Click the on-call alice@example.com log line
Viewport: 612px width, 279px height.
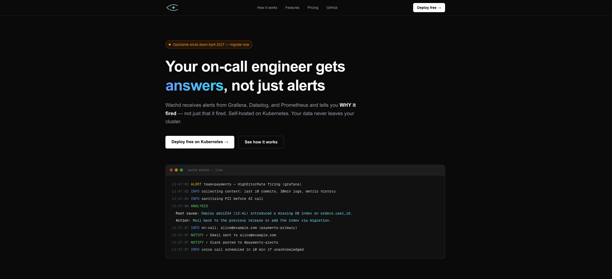click(234, 228)
